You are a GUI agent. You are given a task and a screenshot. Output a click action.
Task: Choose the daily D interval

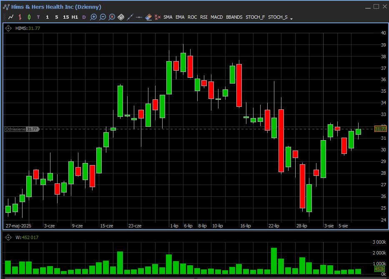[84, 17]
